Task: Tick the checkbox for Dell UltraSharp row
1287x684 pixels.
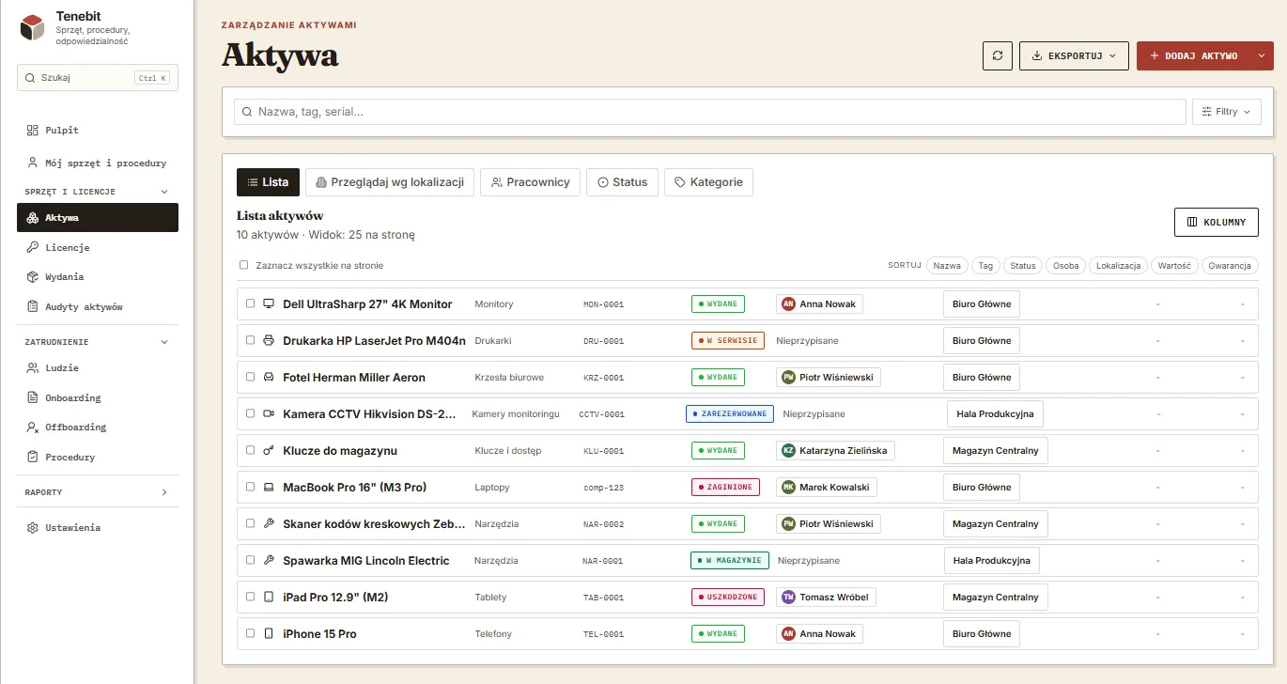Action: [x=250, y=304]
